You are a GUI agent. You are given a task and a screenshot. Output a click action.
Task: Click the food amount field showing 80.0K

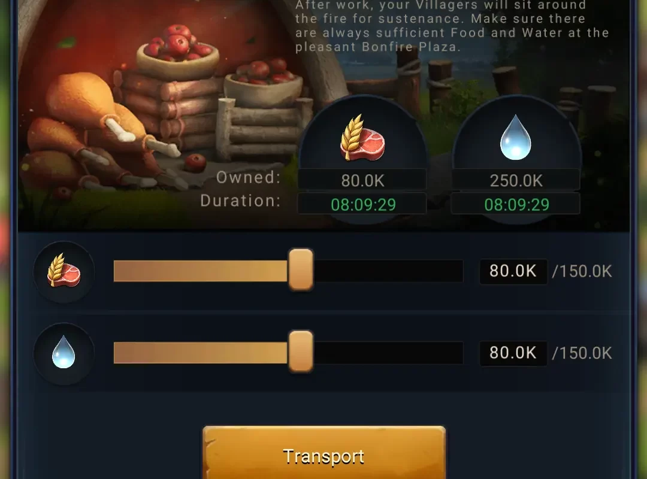[x=513, y=271]
